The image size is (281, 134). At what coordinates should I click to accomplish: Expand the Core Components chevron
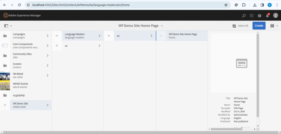48,46
